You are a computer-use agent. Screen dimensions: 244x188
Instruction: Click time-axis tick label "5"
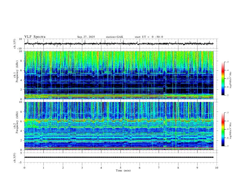click(120, 168)
